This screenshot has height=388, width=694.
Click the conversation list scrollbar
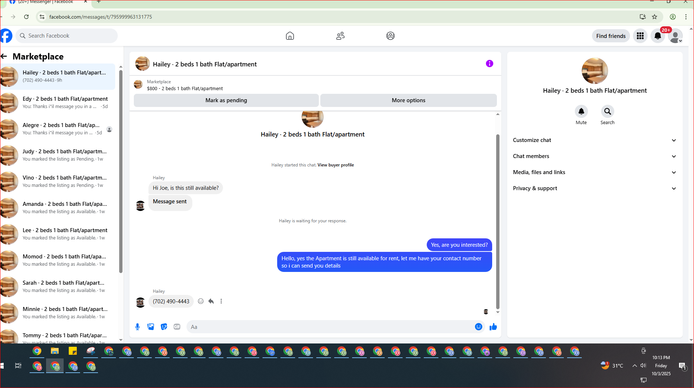click(121, 172)
